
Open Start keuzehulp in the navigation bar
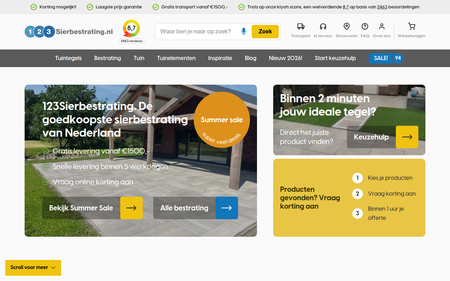click(x=335, y=58)
